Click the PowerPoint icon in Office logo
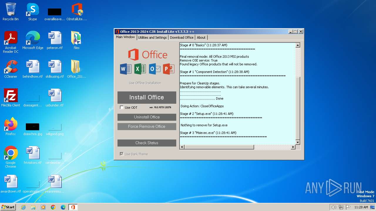Viewport: 376px width, 211px height. (169, 69)
